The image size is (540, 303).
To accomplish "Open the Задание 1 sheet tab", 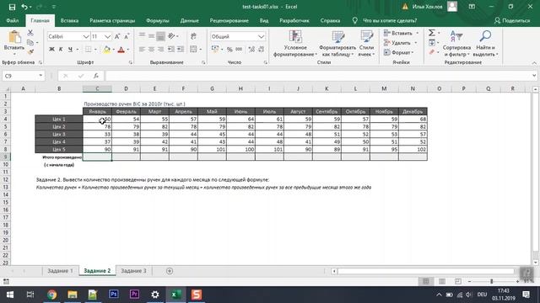I will (x=60, y=271).
